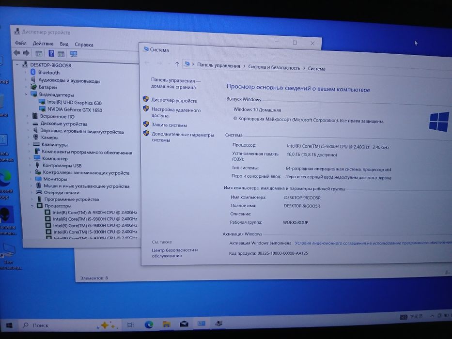The width and height of the screenshot is (452, 339).
Task: Select the first Intel Core i5-9300H processor entry
Action: coord(95,213)
